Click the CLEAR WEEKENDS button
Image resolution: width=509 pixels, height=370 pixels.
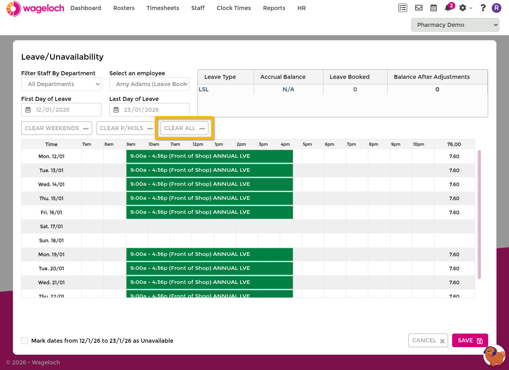[57, 128]
